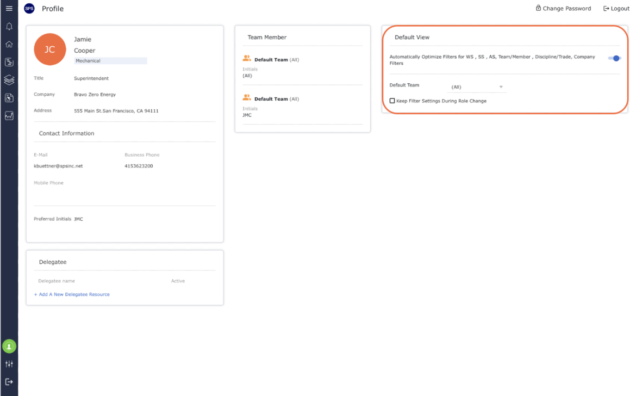
Task: Open the hamburger menu icon
Action: coord(9,8)
